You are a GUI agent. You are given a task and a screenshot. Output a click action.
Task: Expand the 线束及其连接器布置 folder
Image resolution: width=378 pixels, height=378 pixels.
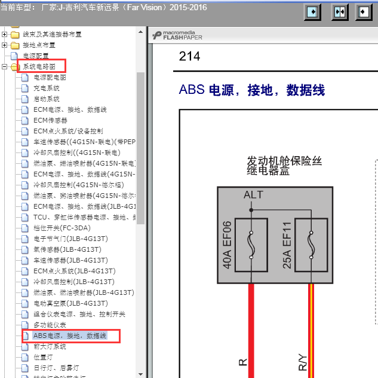coord(4,35)
